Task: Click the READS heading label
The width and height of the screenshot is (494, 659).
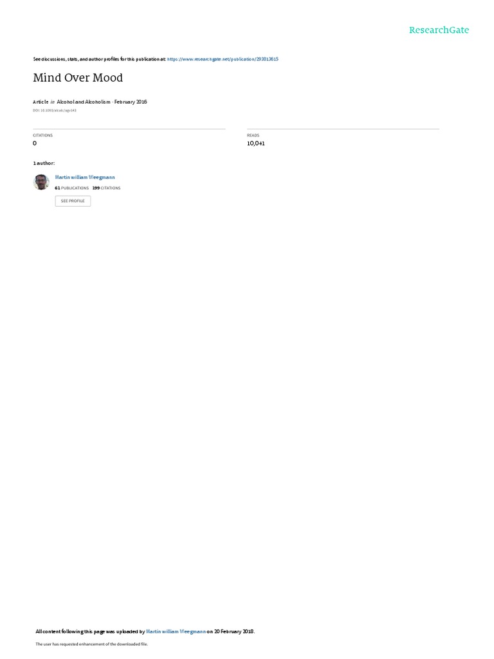Action: click(253, 135)
